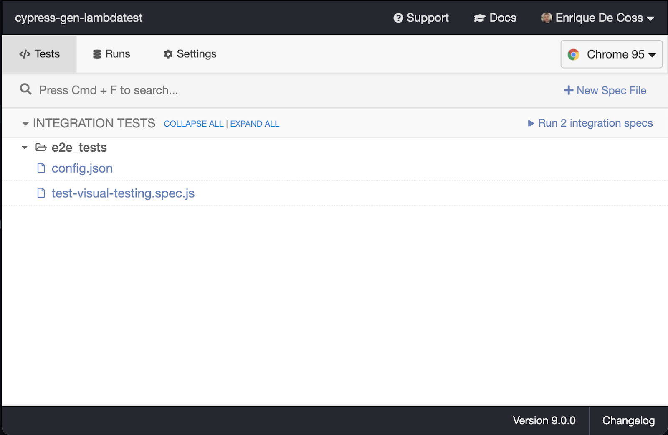Click the config.json file icon
The height and width of the screenshot is (435, 668).
41,168
